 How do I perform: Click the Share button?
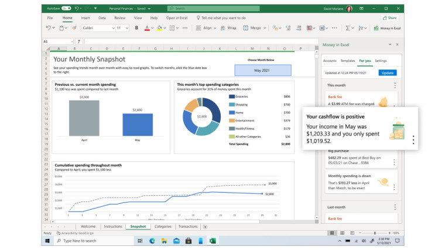(390, 18)
